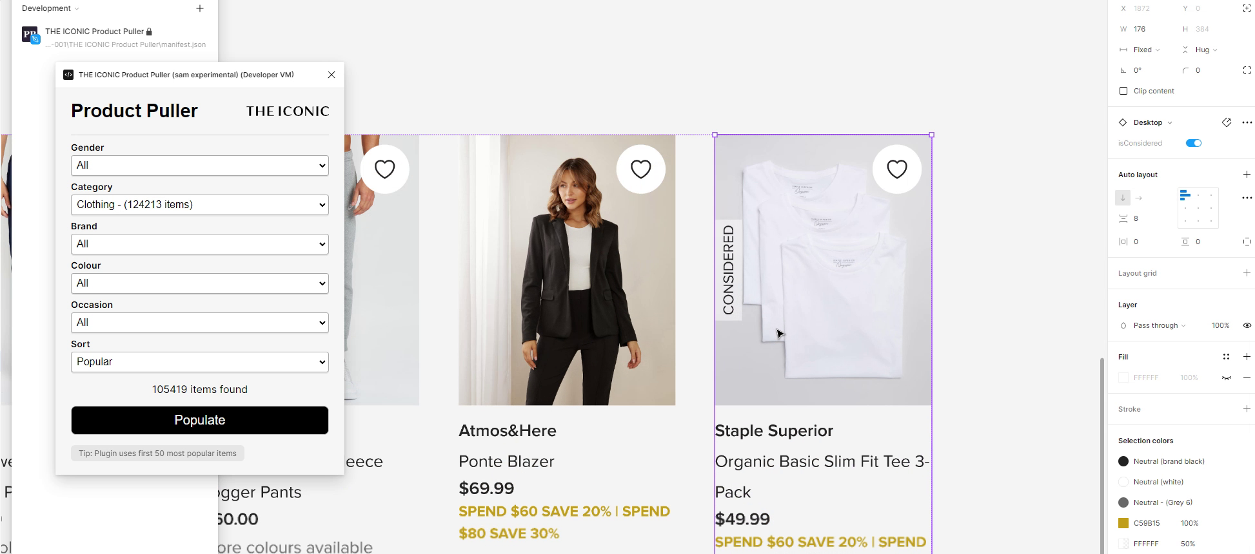Click the C59B15 selection color swatch
This screenshot has height=554, width=1255.
pyautogui.click(x=1123, y=523)
